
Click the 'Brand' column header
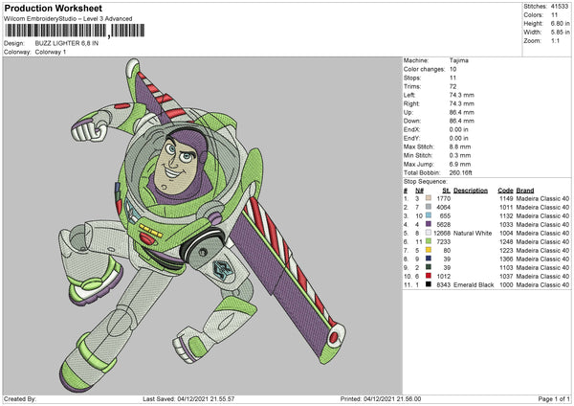coord(525,191)
